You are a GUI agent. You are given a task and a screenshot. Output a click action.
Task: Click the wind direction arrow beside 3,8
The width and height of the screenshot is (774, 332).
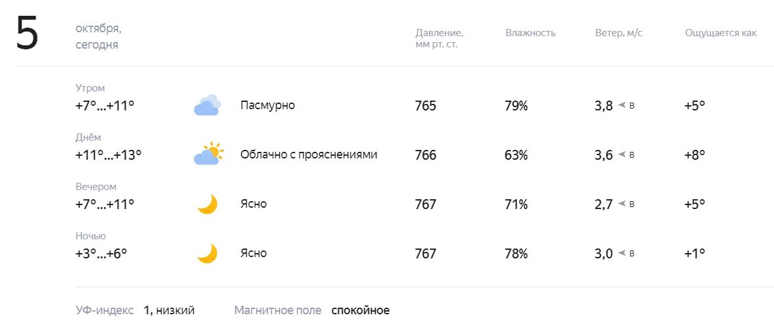point(622,105)
